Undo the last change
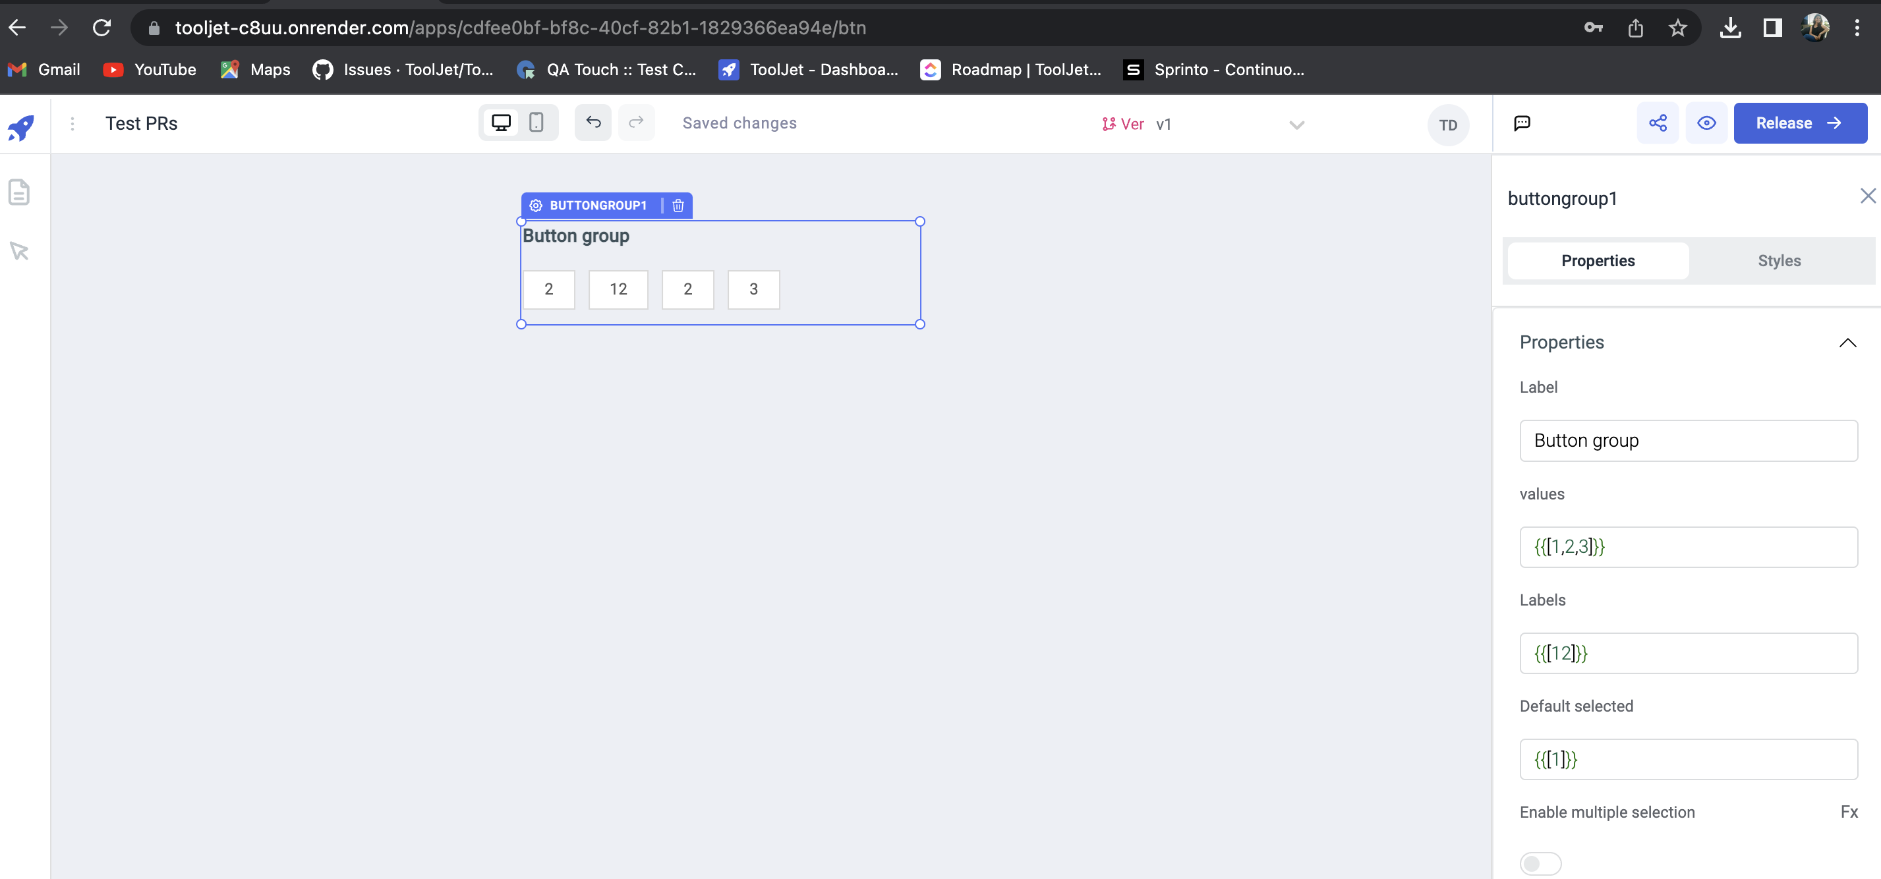The height and width of the screenshot is (879, 1881). 593,123
